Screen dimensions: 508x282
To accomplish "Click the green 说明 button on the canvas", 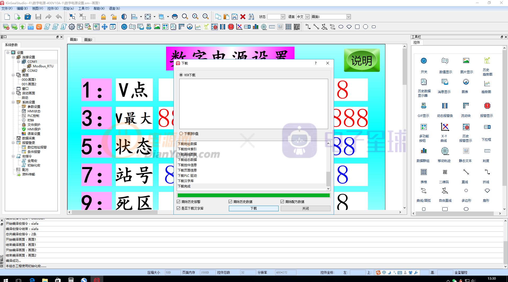I will tap(362, 60).
